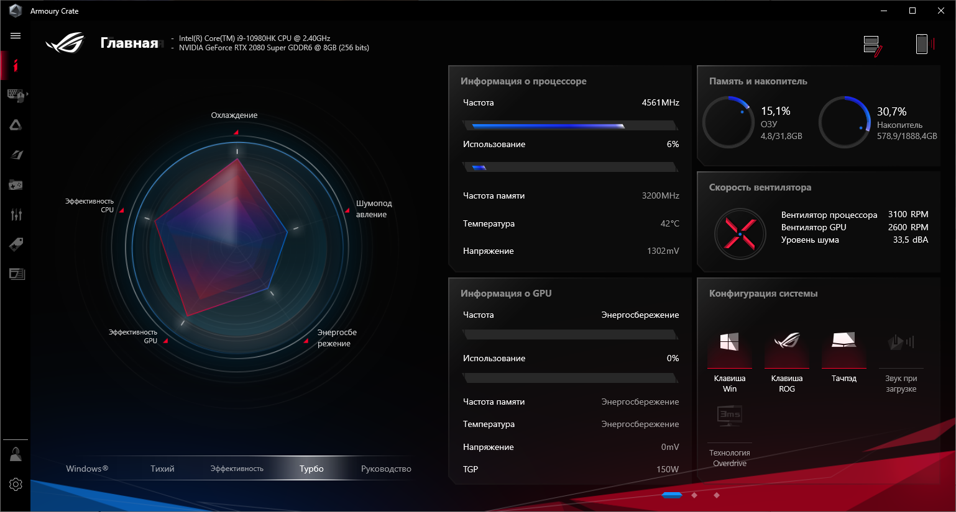The width and height of the screenshot is (956, 512).
Task: Click the Охлаждение radar label
Action: [234, 115]
